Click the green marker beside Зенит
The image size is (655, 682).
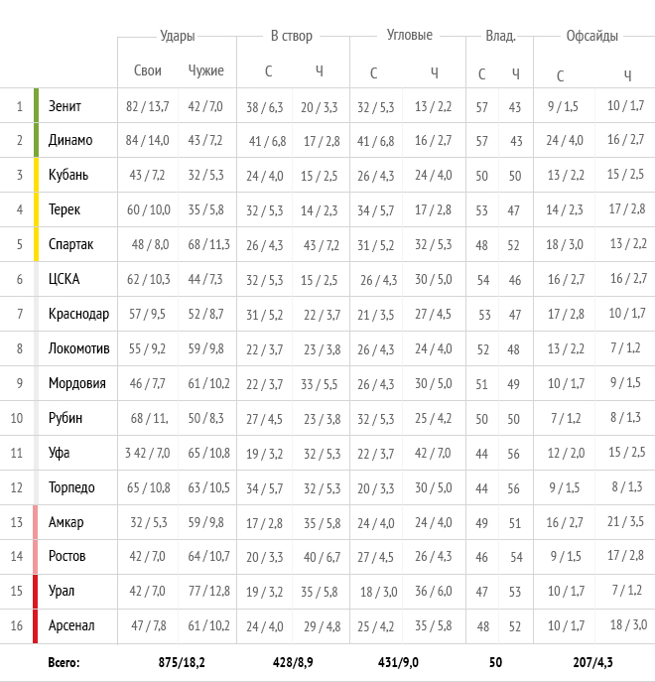pyautogui.click(x=36, y=105)
